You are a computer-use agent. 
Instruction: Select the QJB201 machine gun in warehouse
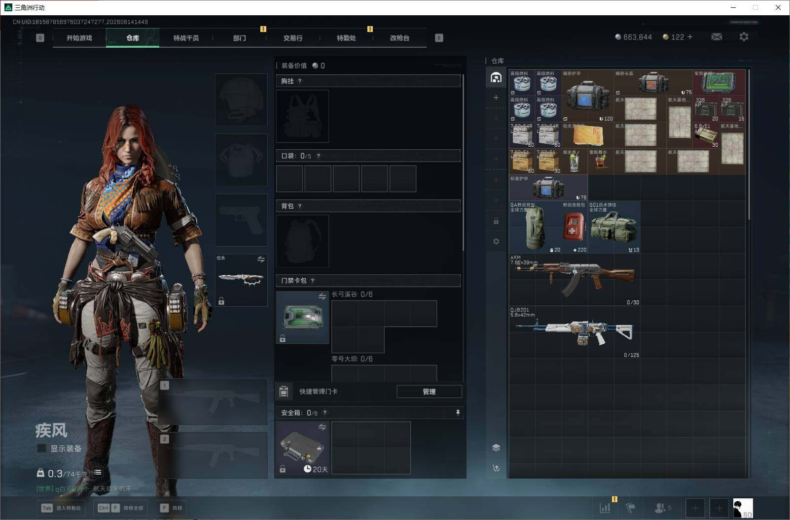[575, 332]
